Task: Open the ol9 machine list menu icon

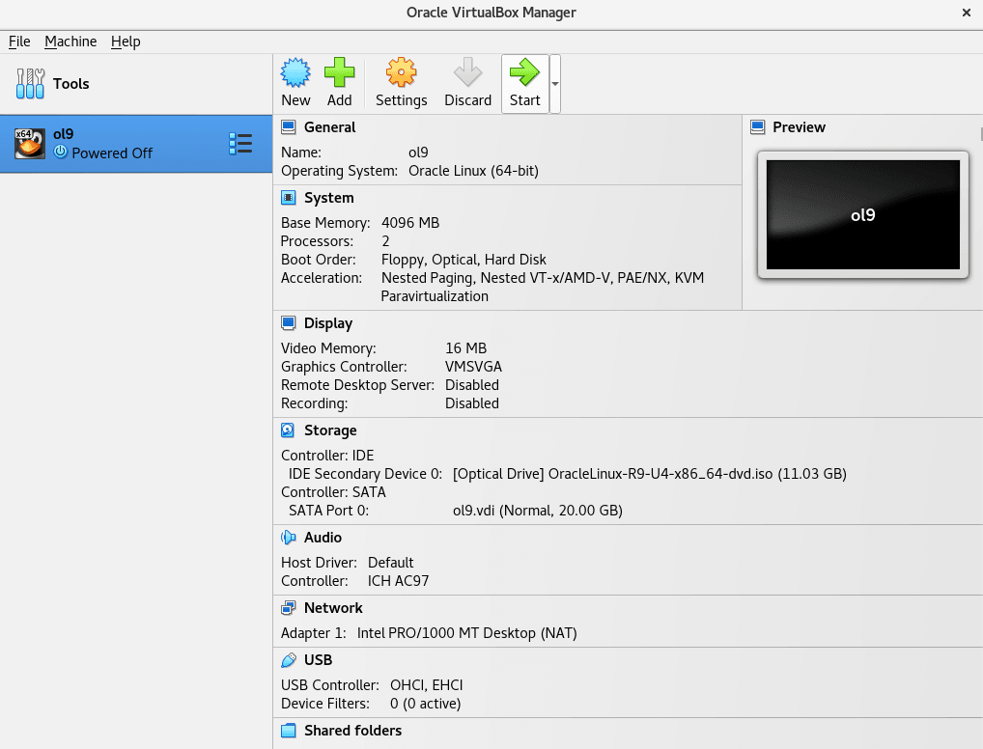Action: [240, 144]
